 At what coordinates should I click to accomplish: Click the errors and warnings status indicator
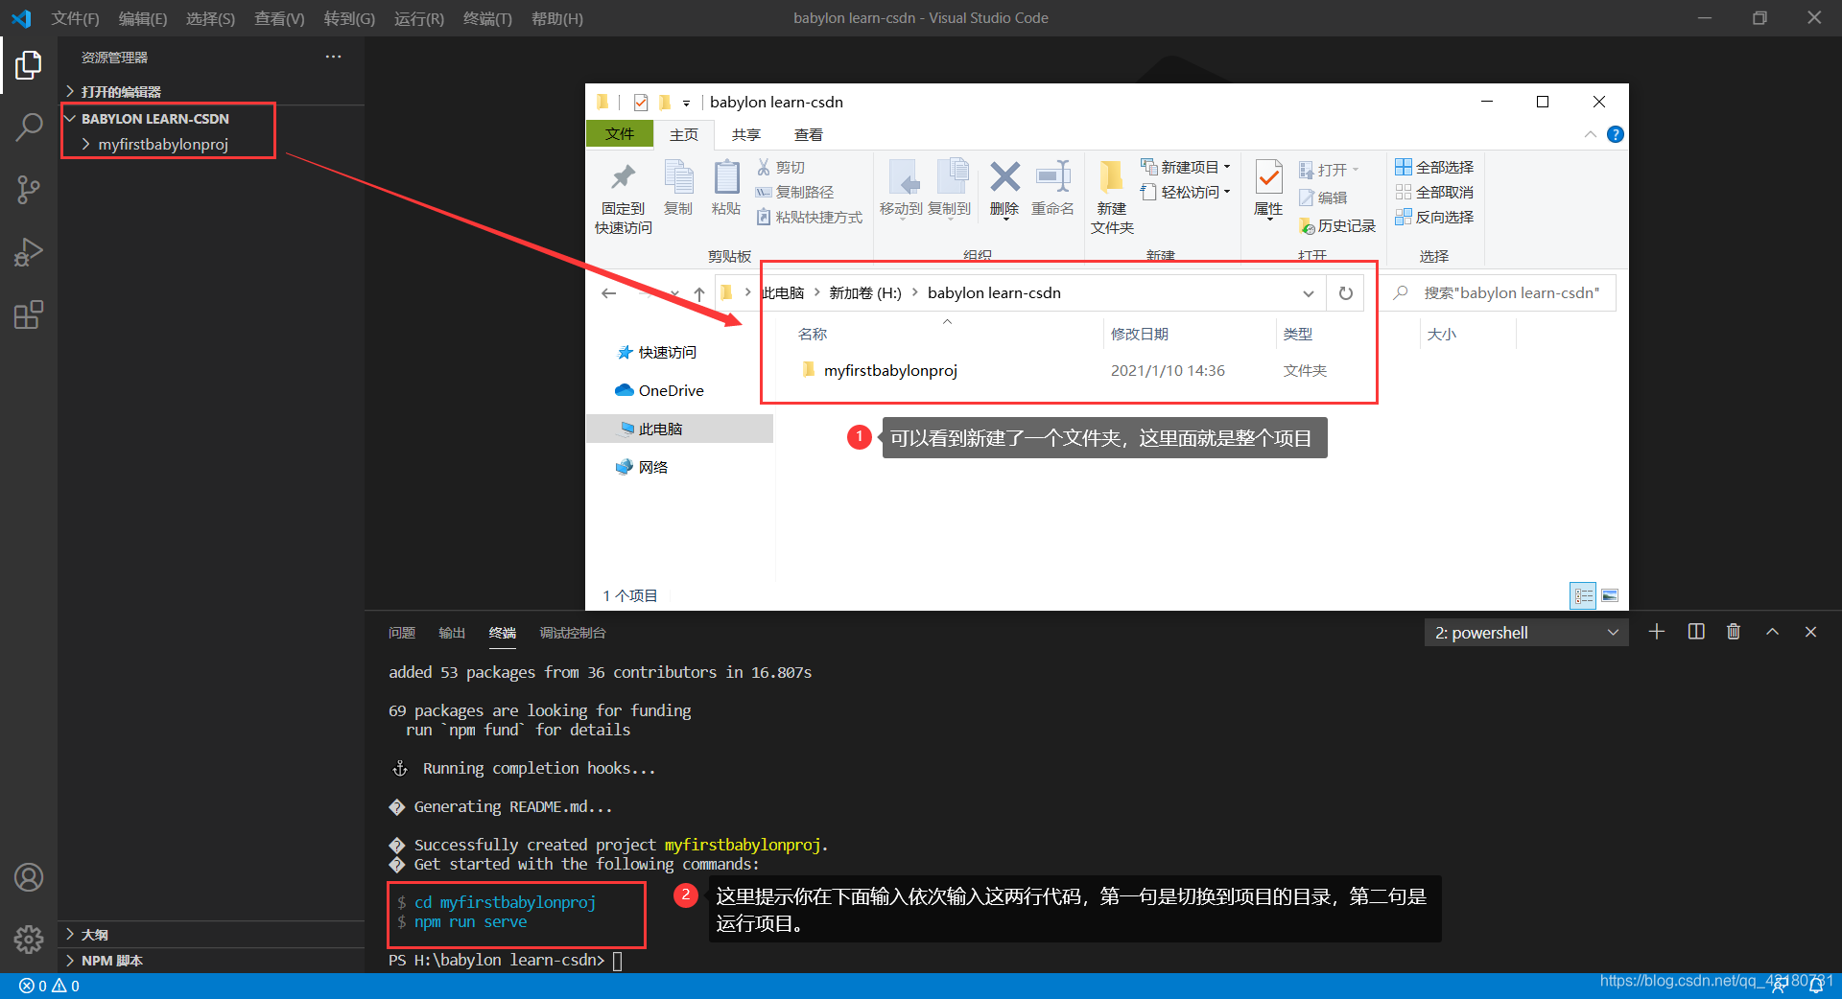click(x=50, y=986)
